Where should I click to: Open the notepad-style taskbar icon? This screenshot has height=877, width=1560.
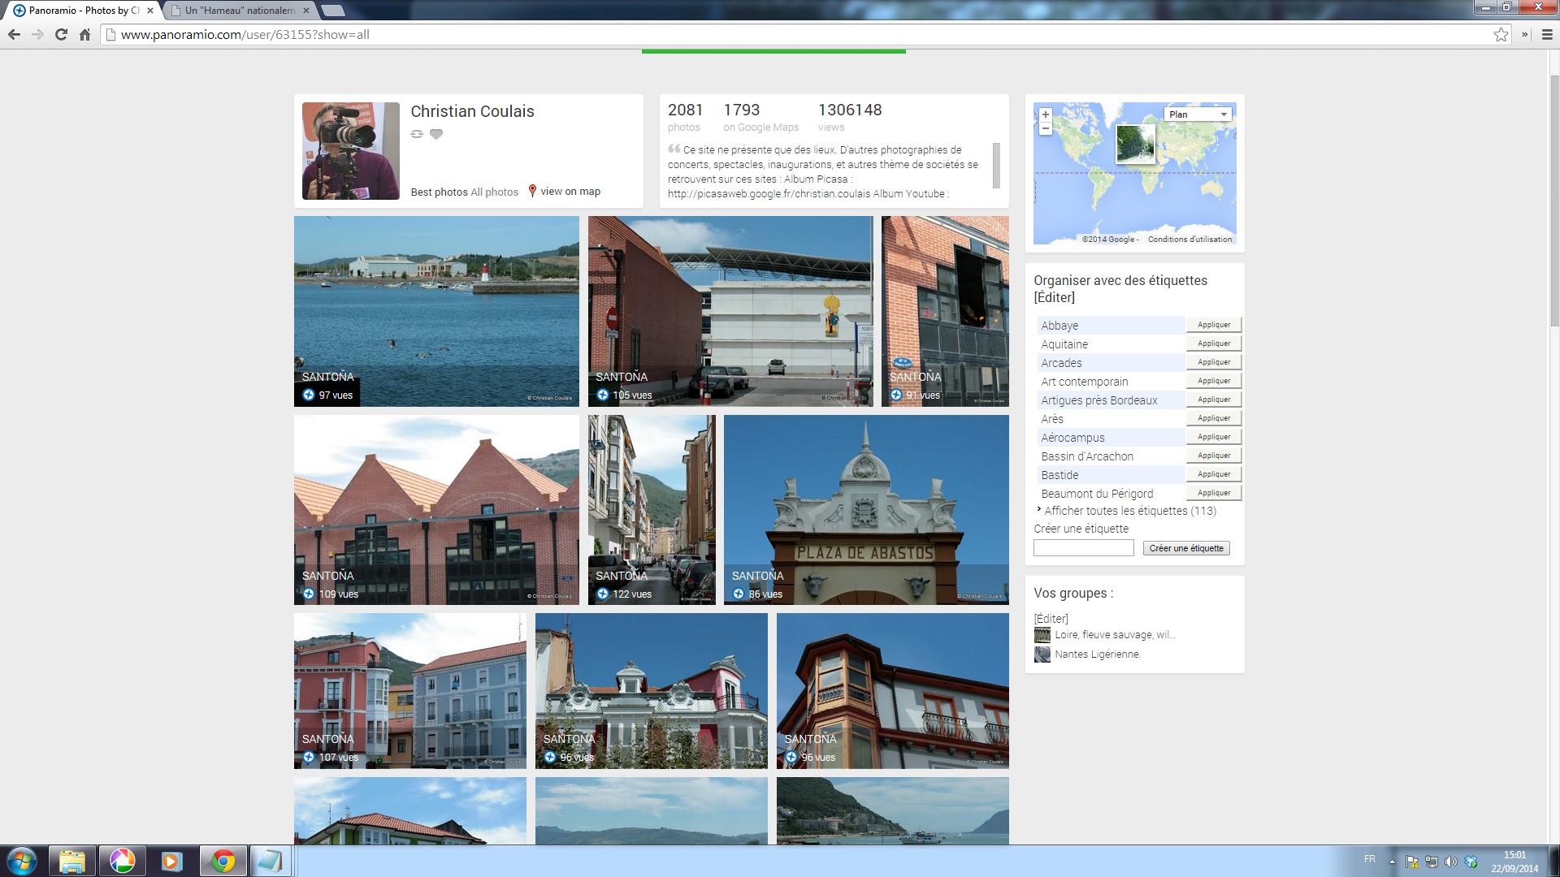(269, 861)
